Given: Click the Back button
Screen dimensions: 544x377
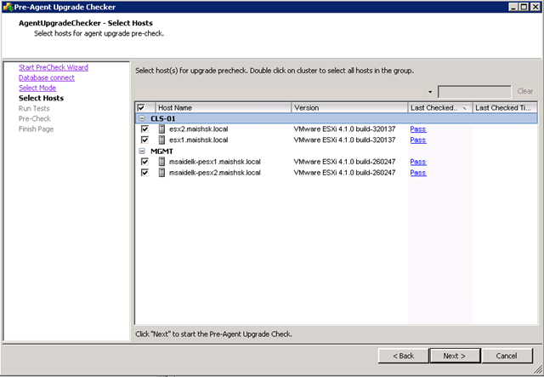Looking at the screenshot, I should pyautogui.click(x=403, y=356).
